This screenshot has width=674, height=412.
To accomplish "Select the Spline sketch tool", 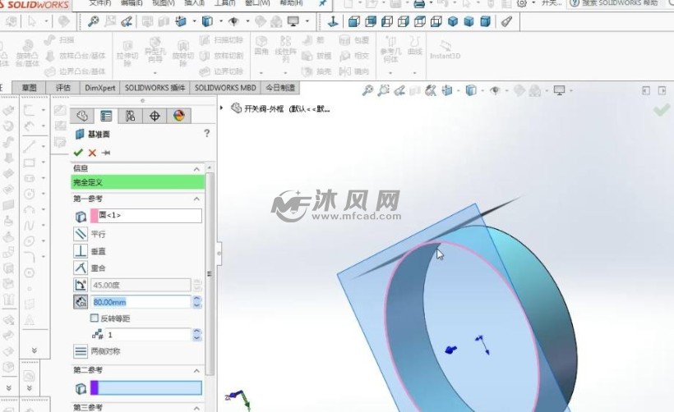I will click(x=30, y=226).
